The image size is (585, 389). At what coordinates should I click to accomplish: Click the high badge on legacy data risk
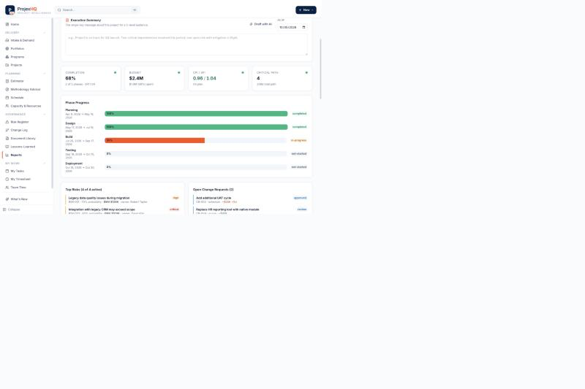tap(175, 198)
